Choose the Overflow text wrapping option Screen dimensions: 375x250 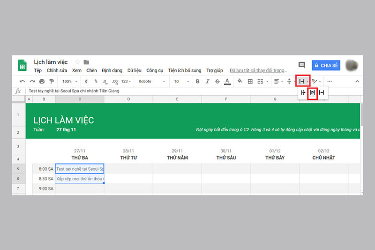(303, 92)
